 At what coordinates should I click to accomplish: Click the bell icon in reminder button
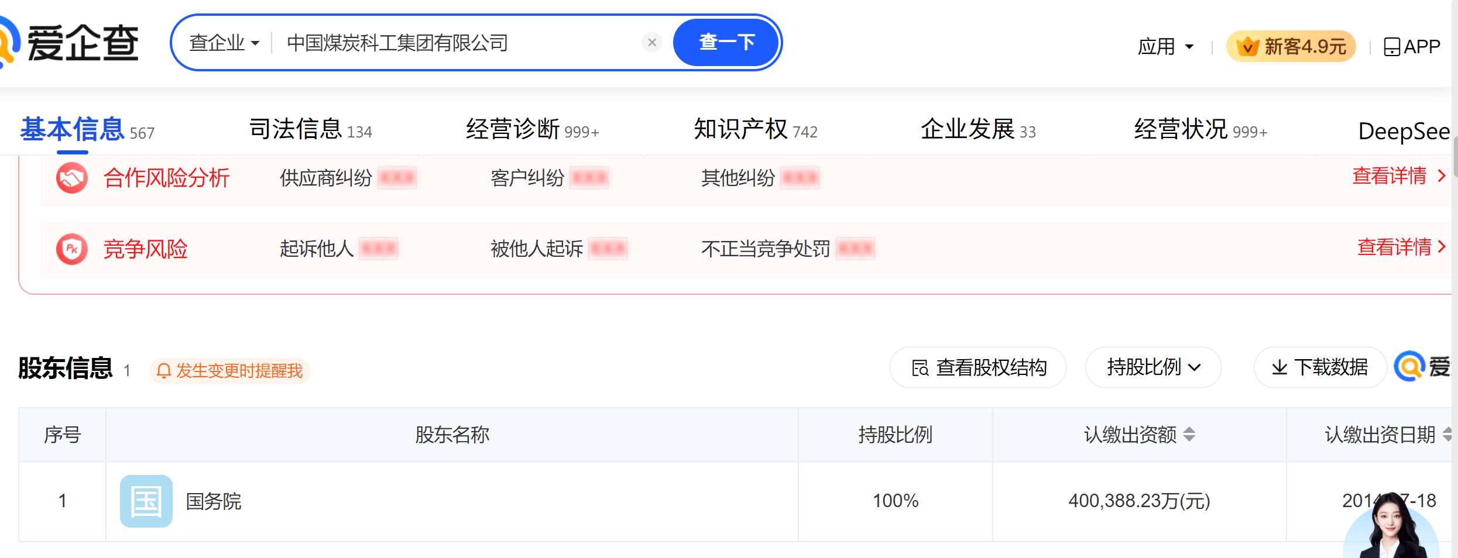[x=164, y=371]
